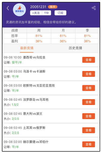The width and height of the screenshot is (102, 153).
Task: Tap the 捷报擂台 avatar logo
Action: pos(19,10)
